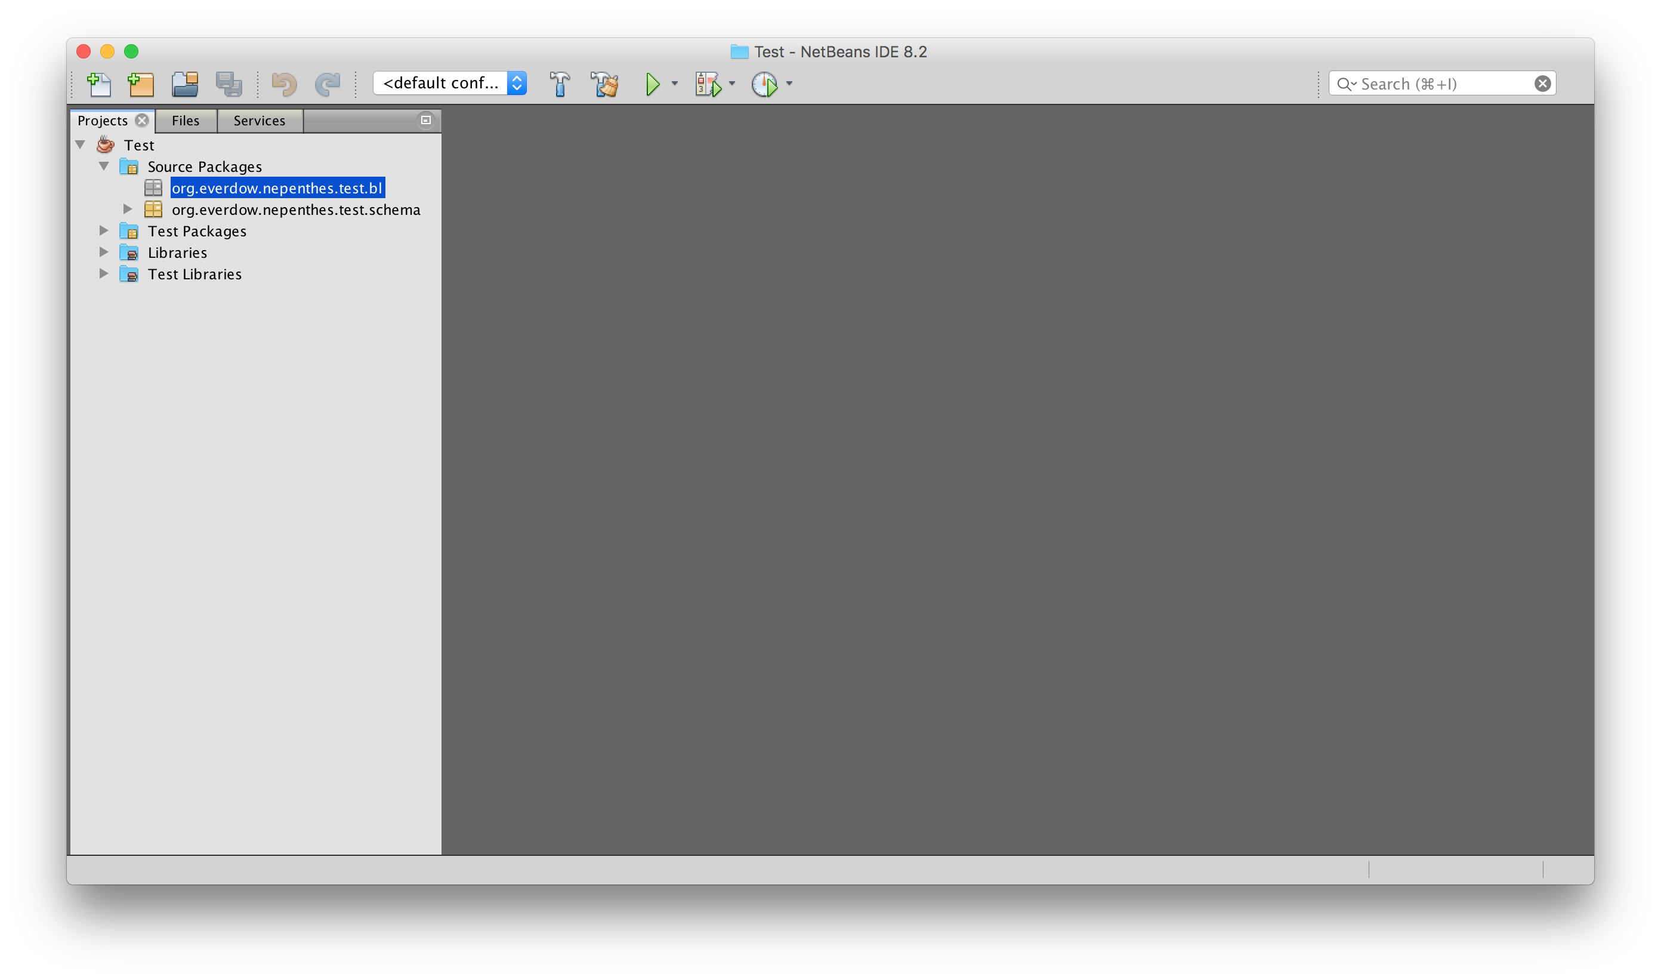Expand the Libraries node
Screen dimensions: 1661x980
[104, 252]
